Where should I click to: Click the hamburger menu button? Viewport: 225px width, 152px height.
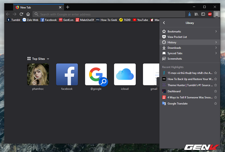(217, 14)
